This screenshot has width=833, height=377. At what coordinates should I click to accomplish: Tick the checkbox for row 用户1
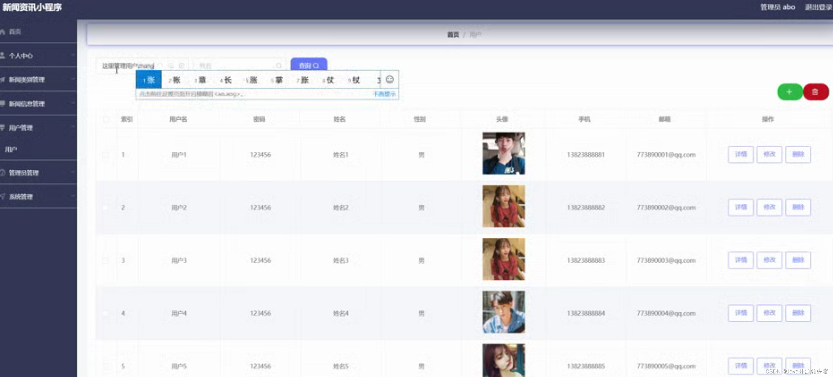click(106, 155)
